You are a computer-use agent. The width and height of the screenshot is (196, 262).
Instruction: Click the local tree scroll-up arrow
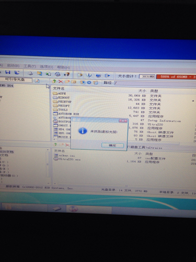pyautogui.click(x=48, y=150)
